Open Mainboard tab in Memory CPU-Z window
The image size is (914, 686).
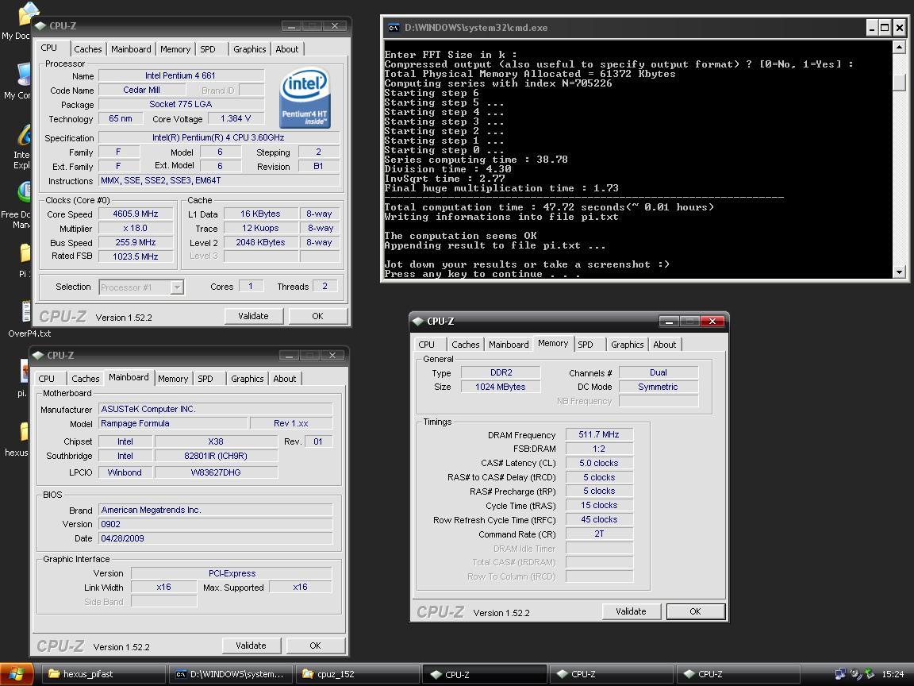[509, 345]
